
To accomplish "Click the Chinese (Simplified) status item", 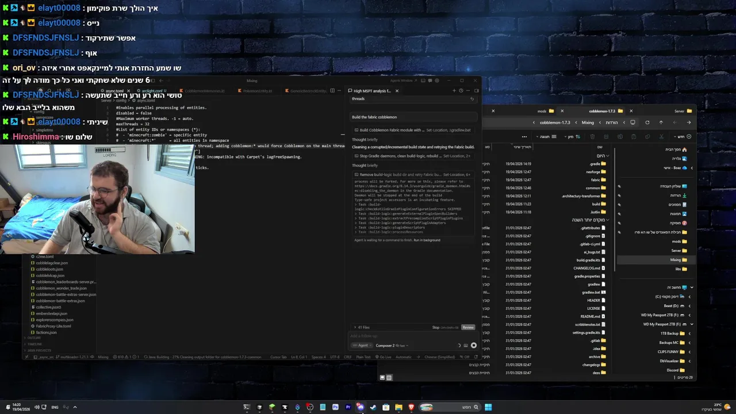I will tap(439, 357).
